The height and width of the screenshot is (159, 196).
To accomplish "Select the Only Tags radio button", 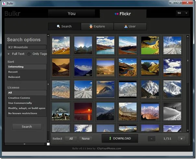I will pyautogui.click(x=29, y=54).
